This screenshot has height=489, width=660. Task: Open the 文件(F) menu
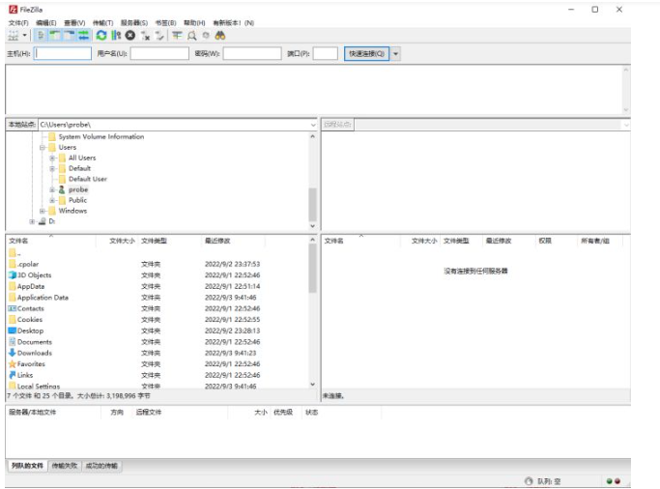click(x=18, y=23)
